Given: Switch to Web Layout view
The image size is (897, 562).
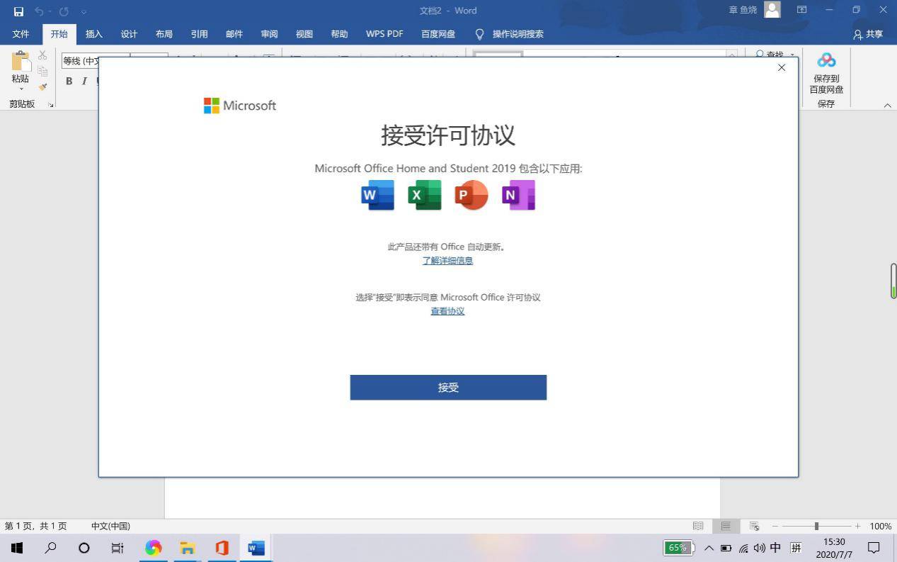Looking at the screenshot, I should [754, 526].
